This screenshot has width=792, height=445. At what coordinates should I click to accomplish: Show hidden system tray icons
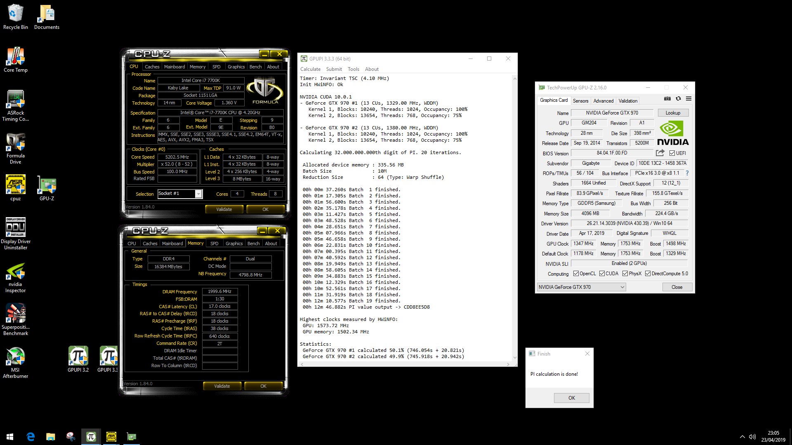pos(742,437)
